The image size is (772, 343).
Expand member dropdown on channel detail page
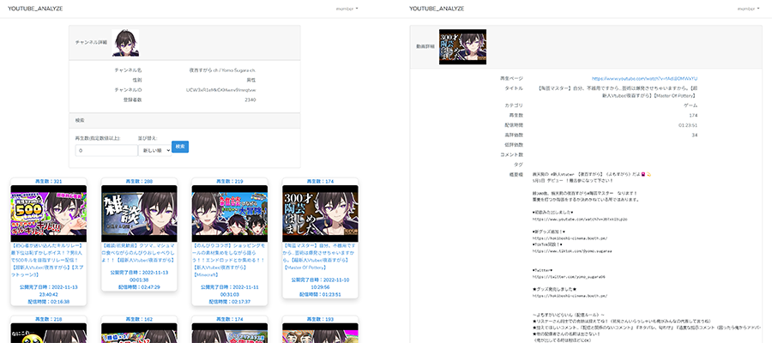click(347, 9)
